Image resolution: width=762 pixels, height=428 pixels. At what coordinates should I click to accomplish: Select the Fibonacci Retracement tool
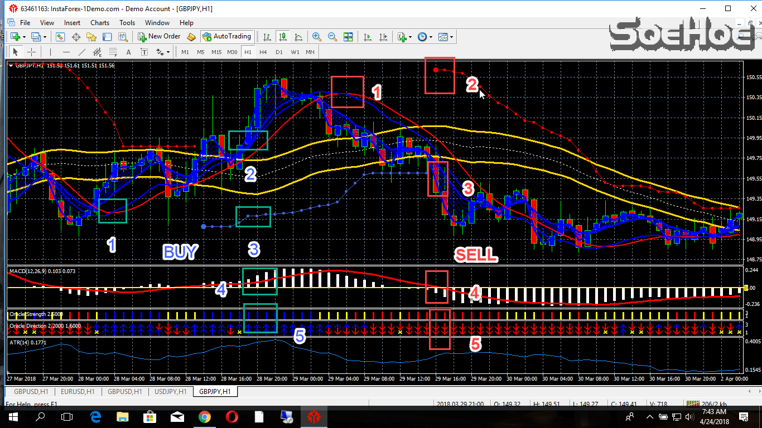112,51
